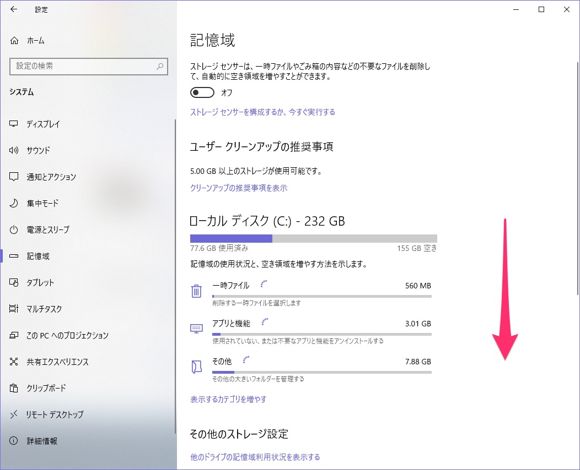The height and width of the screenshot is (470, 580).
Task: Click the ディスプレイ monitor icon
Action: pyautogui.click(x=14, y=124)
